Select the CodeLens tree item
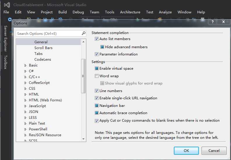The height and width of the screenshot is (160, 231). pos(43,60)
